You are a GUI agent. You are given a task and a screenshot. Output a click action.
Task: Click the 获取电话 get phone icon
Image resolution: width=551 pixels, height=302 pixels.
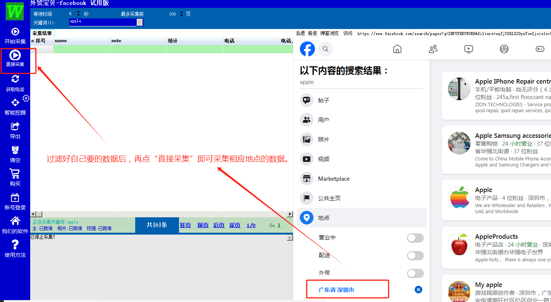click(15, 79)
